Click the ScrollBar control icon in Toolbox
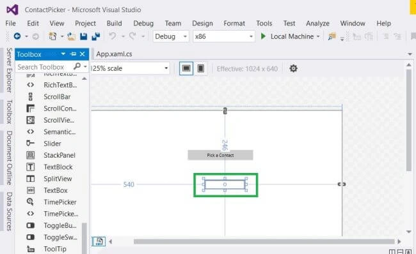This screenshot has width=416, height=254. pyautogui.click(x=31, y=96)
